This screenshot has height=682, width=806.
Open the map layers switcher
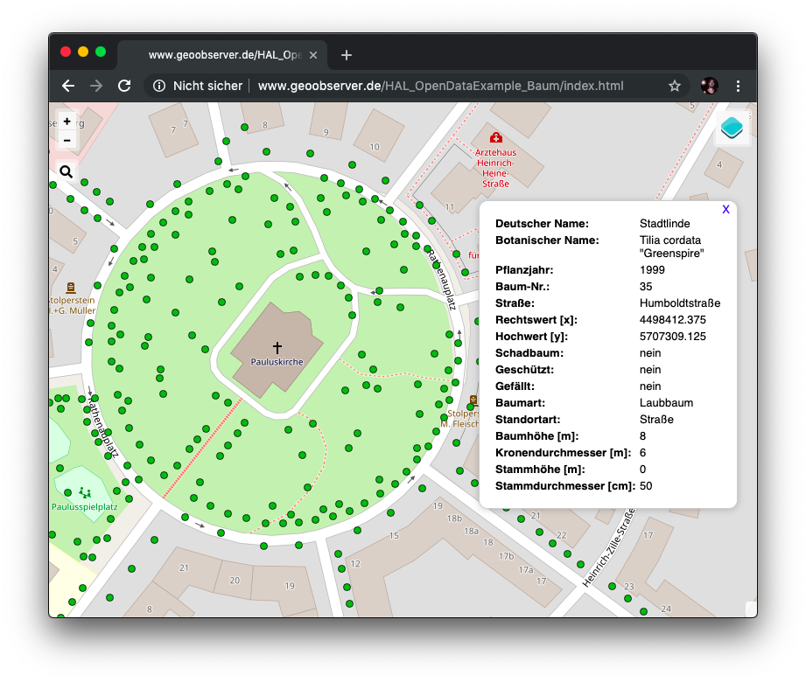coord(732,129)
